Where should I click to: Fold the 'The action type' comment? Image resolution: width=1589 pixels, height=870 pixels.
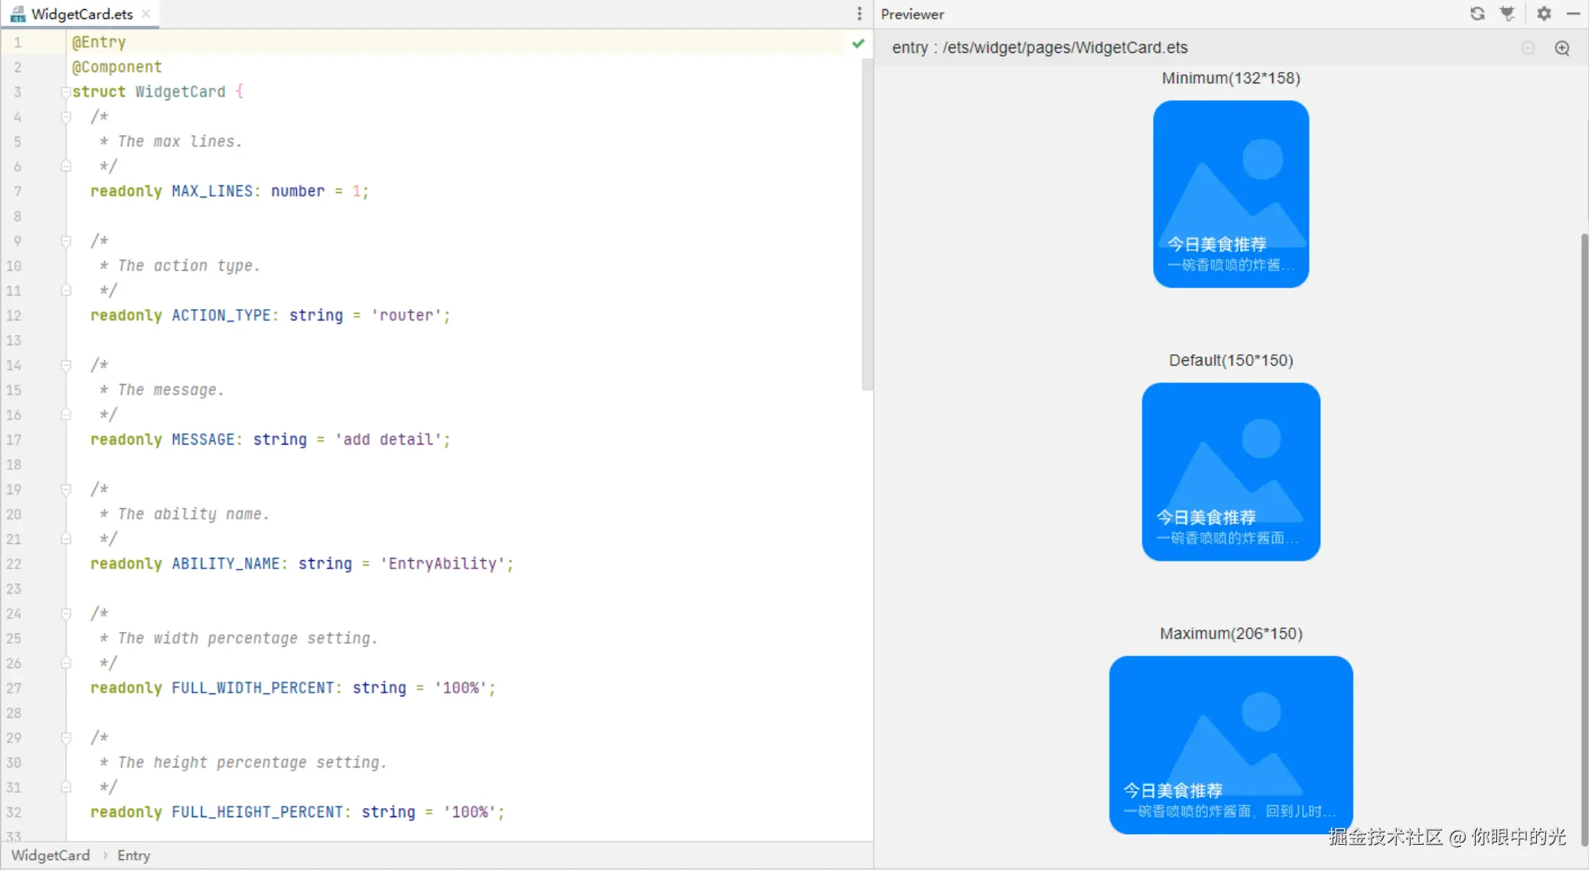pyautogui.click(x=66, y=241)
